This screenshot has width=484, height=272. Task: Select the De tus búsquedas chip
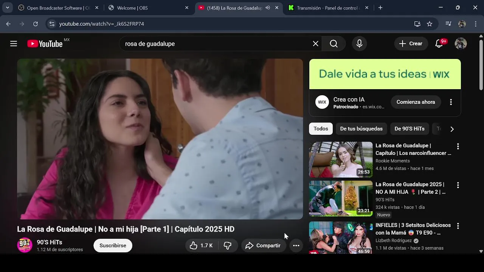pyautogui.click(x=361, y=129)
